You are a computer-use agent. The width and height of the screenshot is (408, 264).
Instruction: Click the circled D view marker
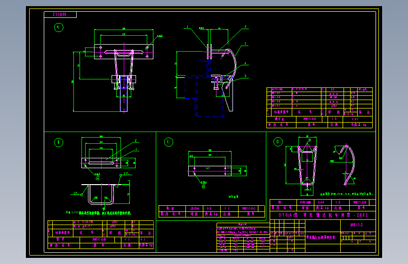tap(278, 142)
